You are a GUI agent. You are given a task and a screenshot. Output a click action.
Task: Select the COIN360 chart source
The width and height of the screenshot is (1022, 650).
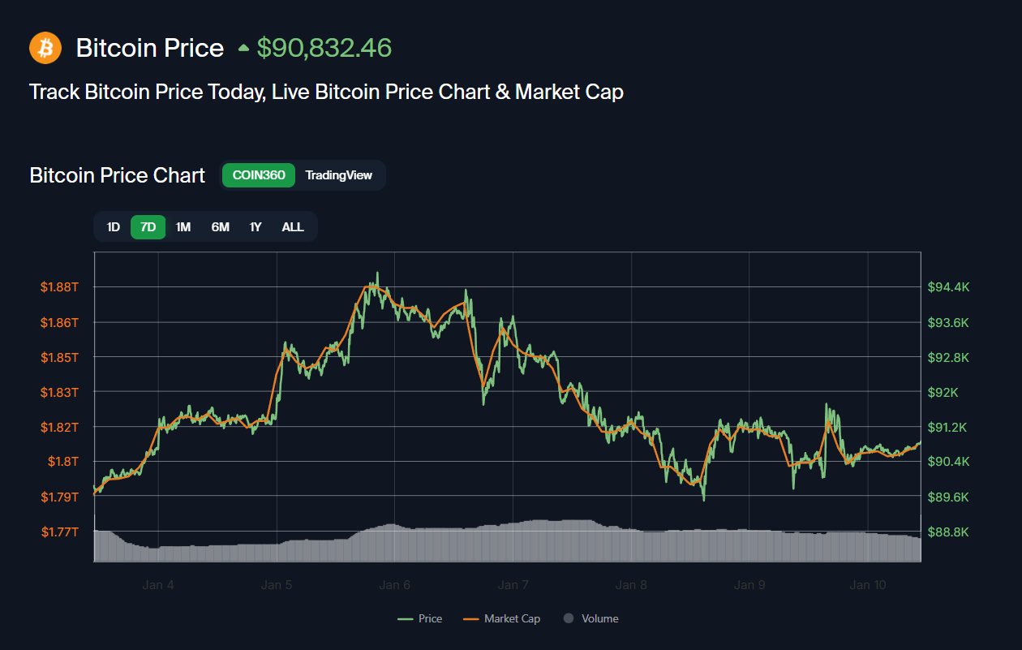point(259,174)
